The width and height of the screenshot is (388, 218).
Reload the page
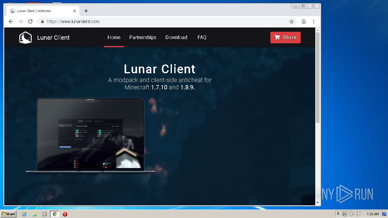pyautogui.click(x=30, y=21)
